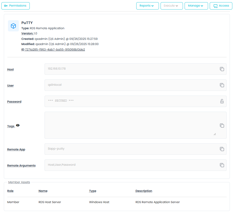Click the Access button
234x214 pixels.
tap(221, 6)
